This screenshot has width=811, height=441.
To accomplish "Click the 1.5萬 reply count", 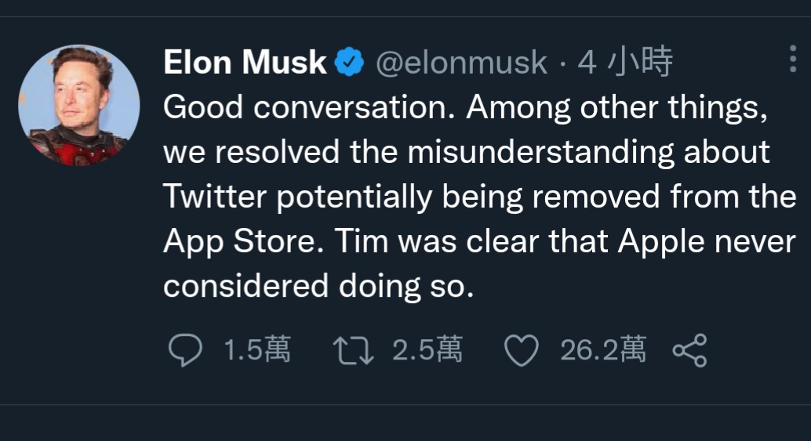I will coord(257,351).
